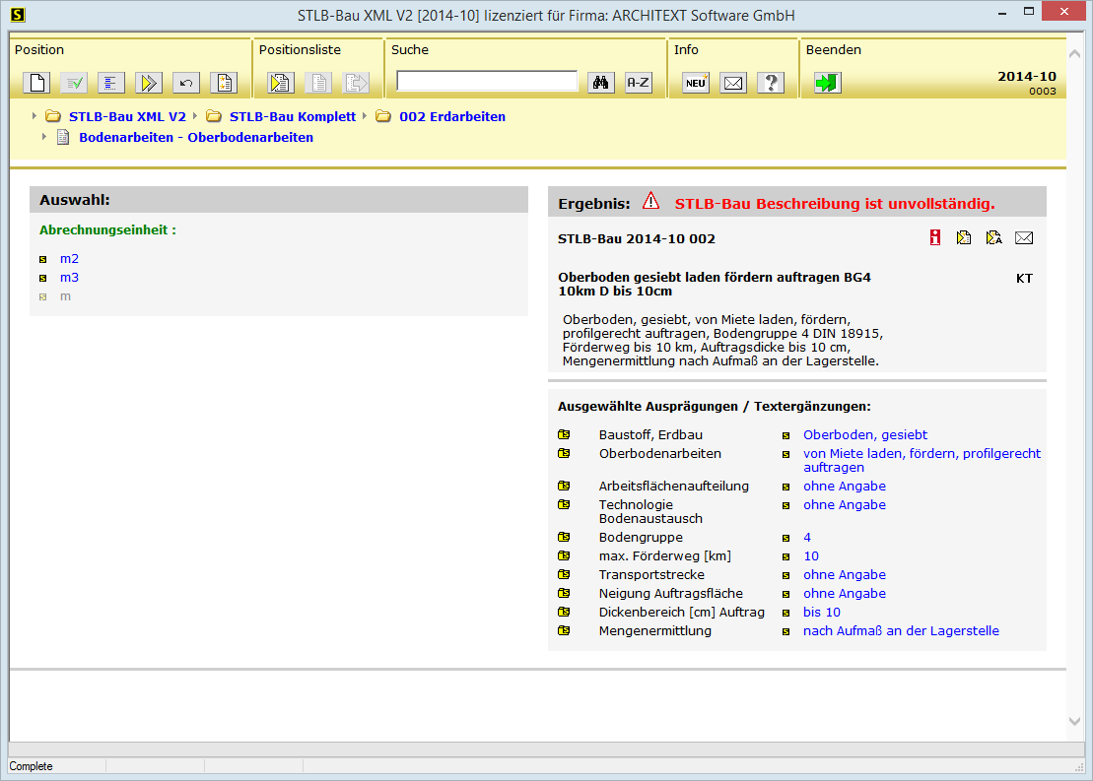
Task: Click the envelope icon in the Info toolbar
Action: (733, 83)
